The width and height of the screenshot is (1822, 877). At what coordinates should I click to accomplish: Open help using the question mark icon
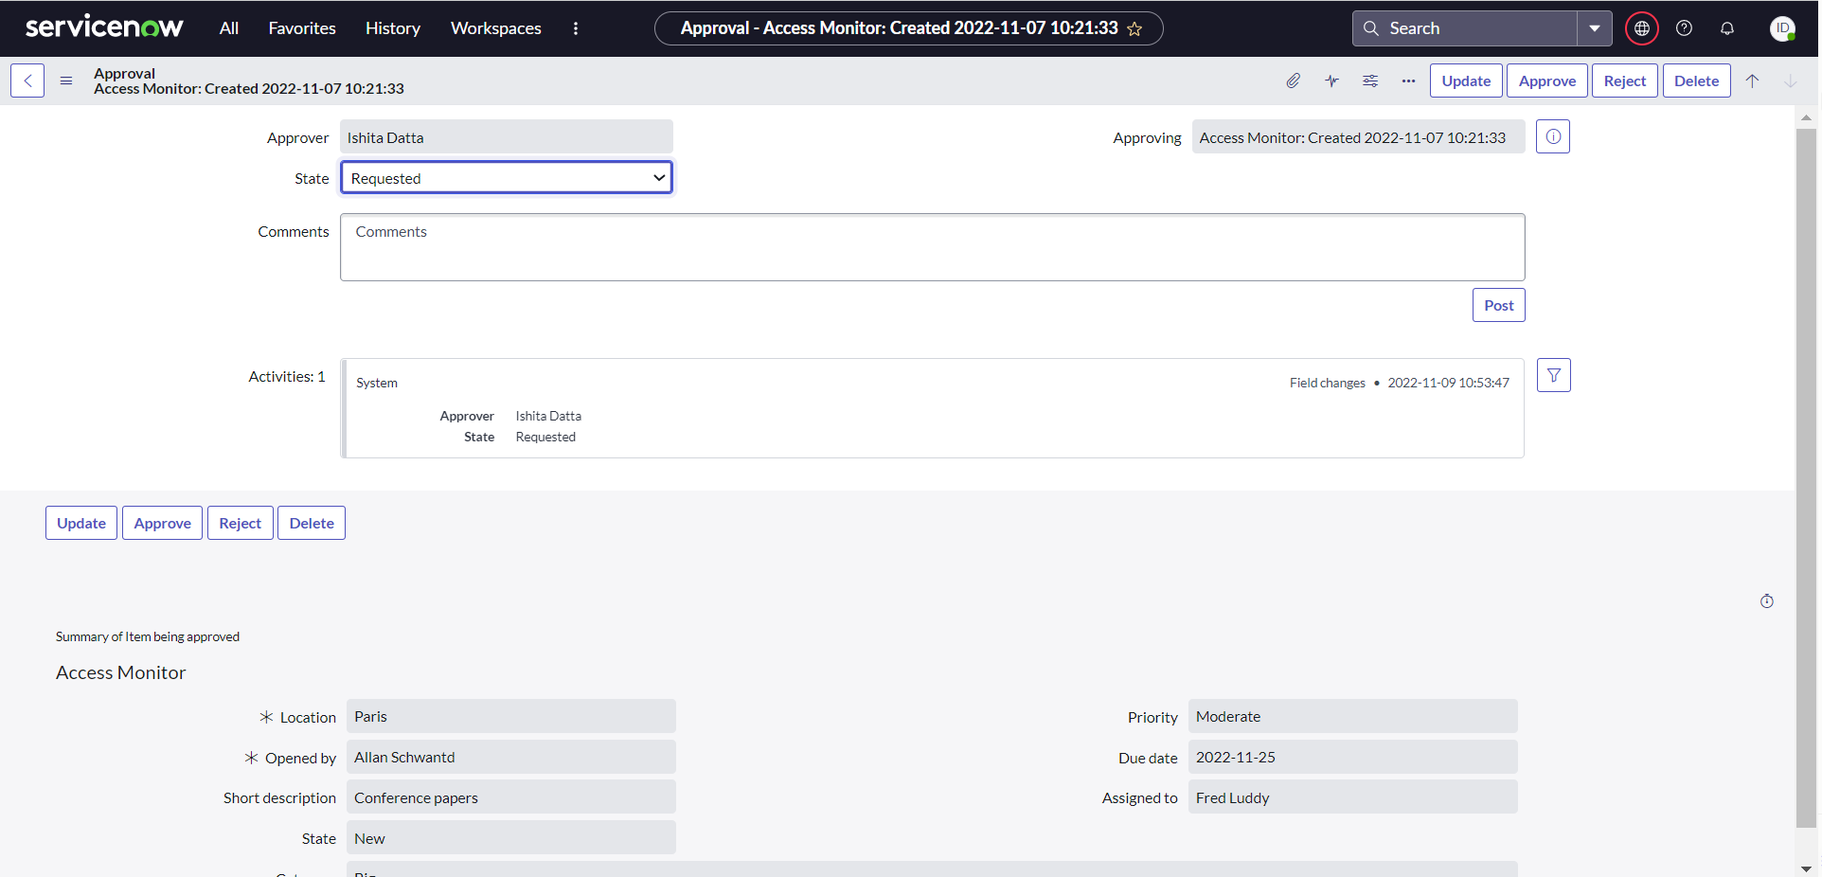click(x=1685, y=28)
